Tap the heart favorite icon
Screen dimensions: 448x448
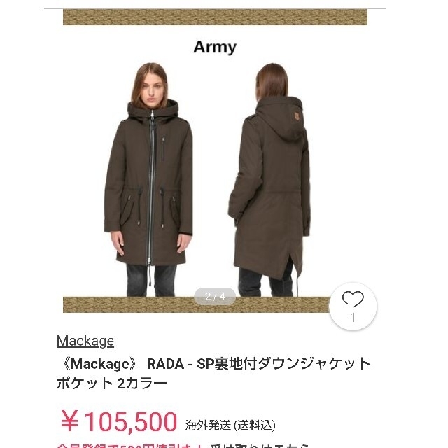point(353,299)
